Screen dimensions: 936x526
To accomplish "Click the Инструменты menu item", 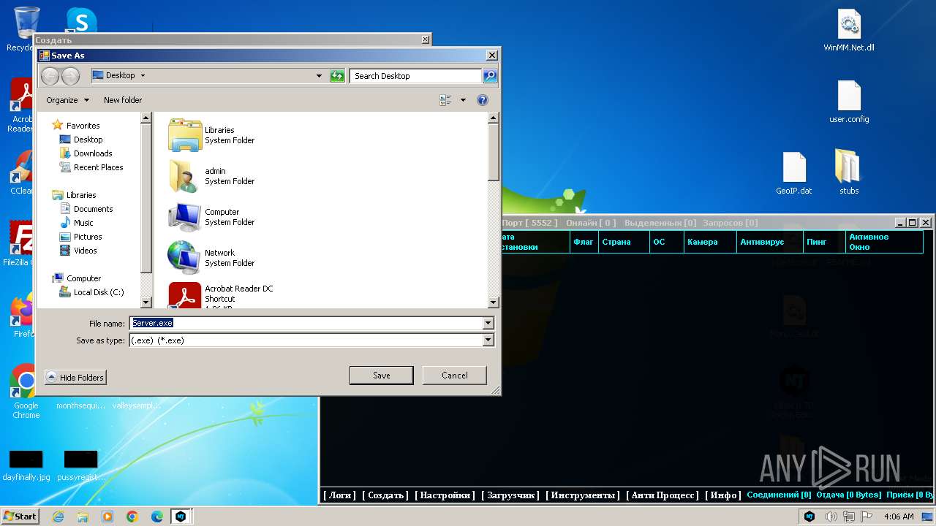I will [x=584, y=495].
